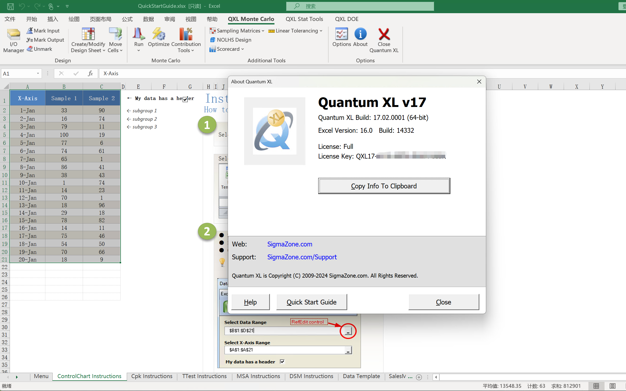Launch the Optimize tool
This screenshot has height=391, width=626.
coord(158,38)
